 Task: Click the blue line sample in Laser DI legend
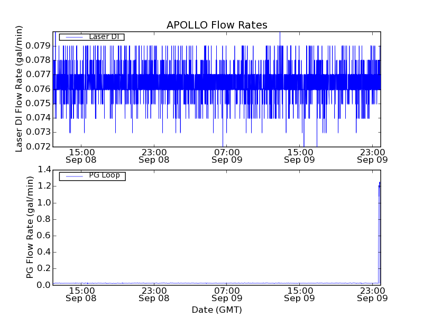71,37
